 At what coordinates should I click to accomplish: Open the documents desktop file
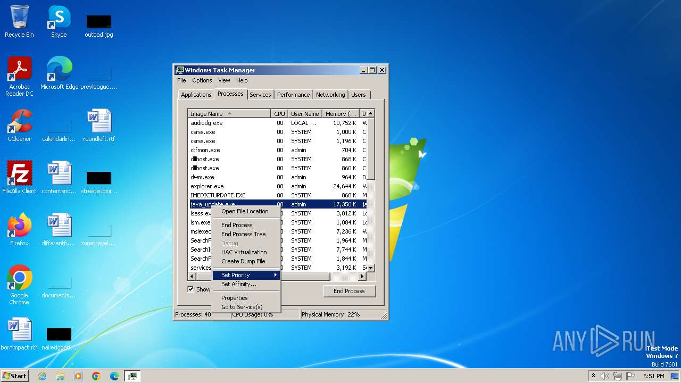click(59, 286)
